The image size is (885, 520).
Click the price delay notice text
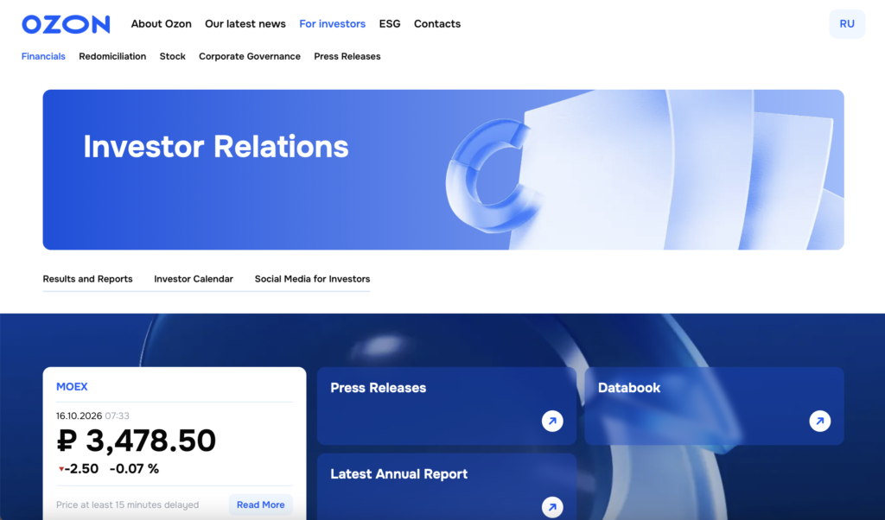tap(128, 504)
